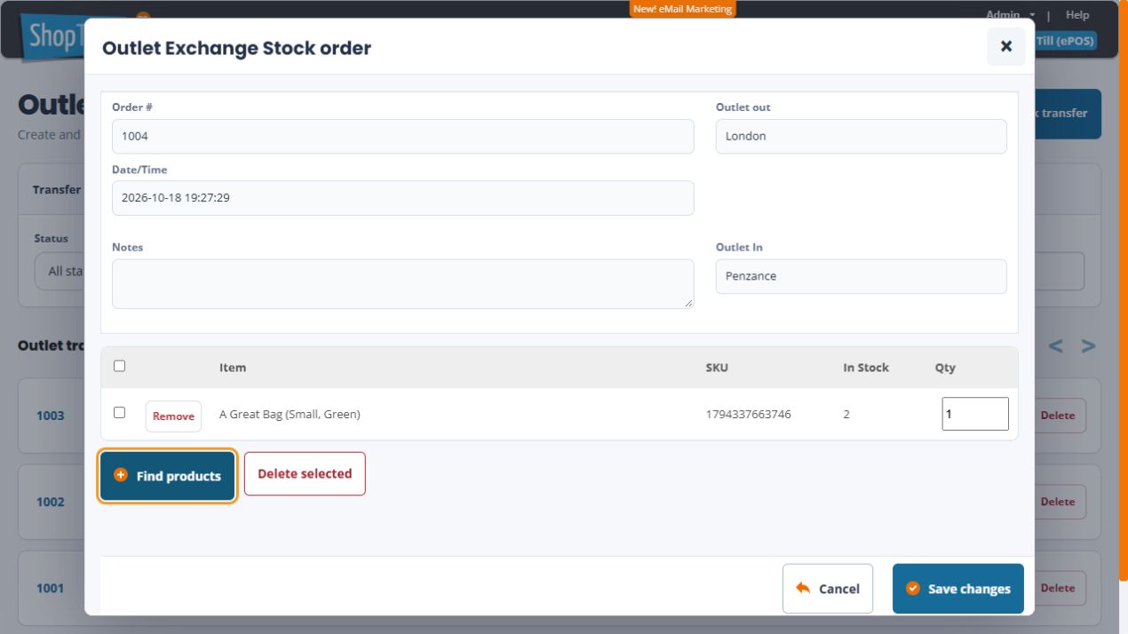This screenshot has height=634, width=1128.
Task: Open transfer 1002 in the background list
Action: [50, 502]
